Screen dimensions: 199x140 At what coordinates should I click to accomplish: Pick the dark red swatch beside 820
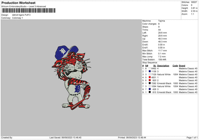150,80
